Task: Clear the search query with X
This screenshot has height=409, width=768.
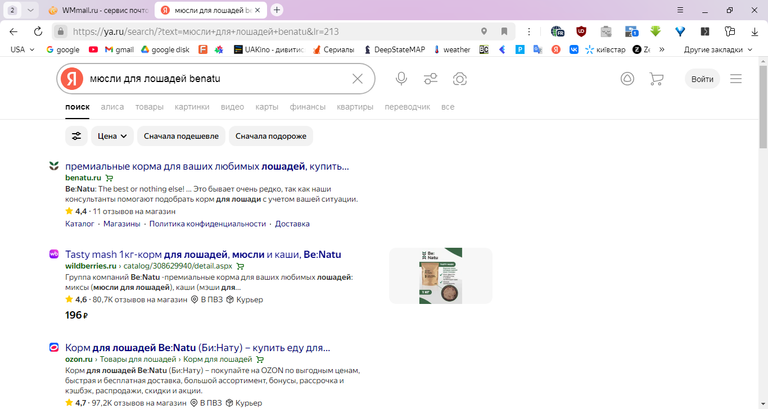Action: (358, 79)
